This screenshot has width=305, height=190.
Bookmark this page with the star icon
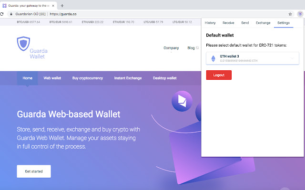coord(290,14)
